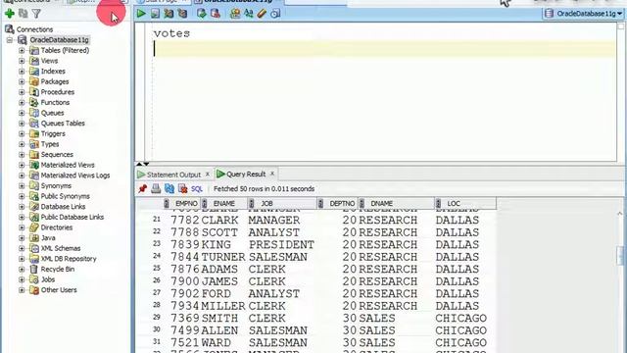Click the SQL link in the result toolbar
Image resolution: width=627 pixels, height=353 pixels.
(x=197, y=189)
